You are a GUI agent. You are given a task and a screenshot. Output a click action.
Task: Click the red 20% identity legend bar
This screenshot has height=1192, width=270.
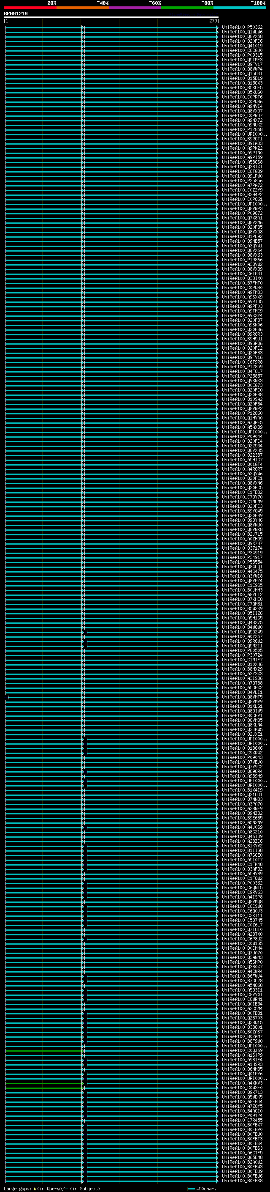point(30,8)
